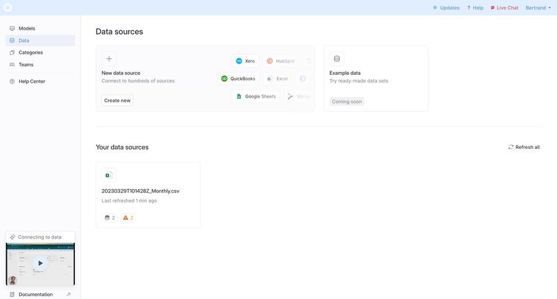Click the app logo circle in header
Screen dimensions: 557x299
point(8,7)
